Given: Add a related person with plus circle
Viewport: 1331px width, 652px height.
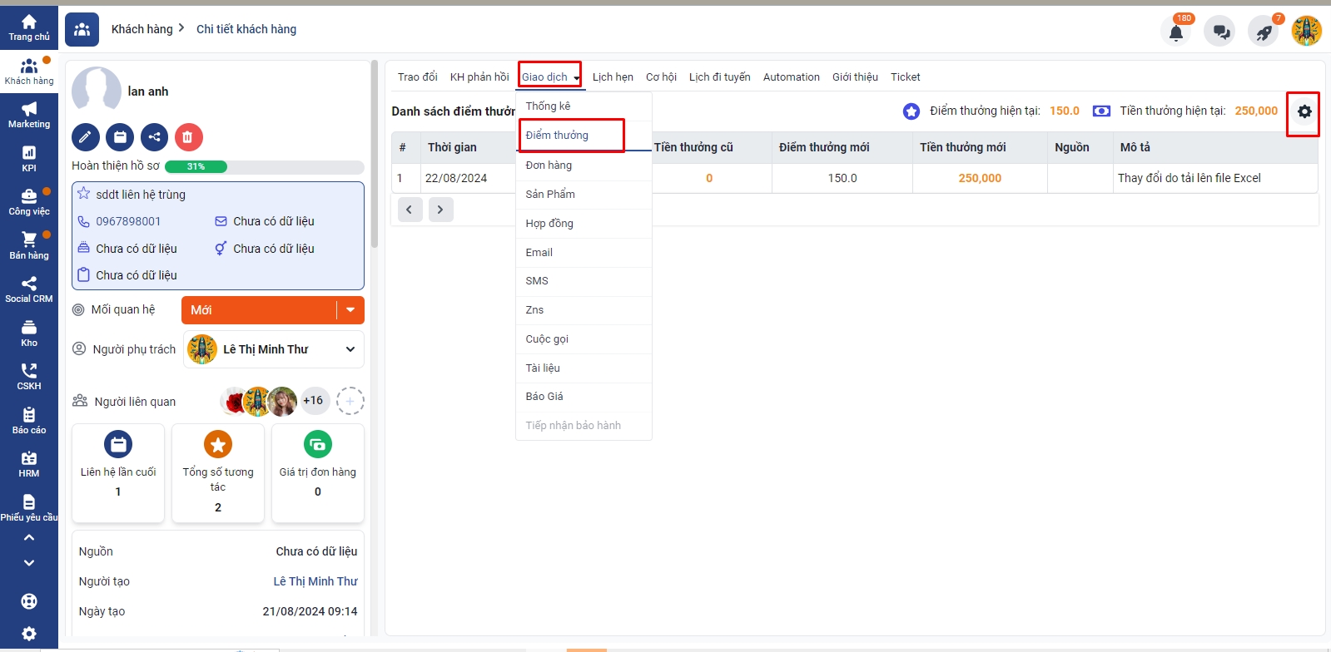Looking at the screenshot, I should 350,401.
